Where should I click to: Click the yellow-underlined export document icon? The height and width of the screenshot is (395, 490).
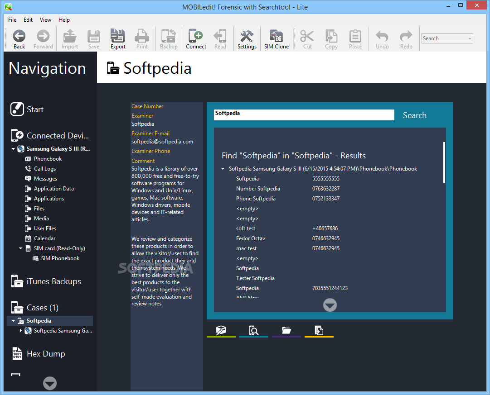(x=319, y=331)
